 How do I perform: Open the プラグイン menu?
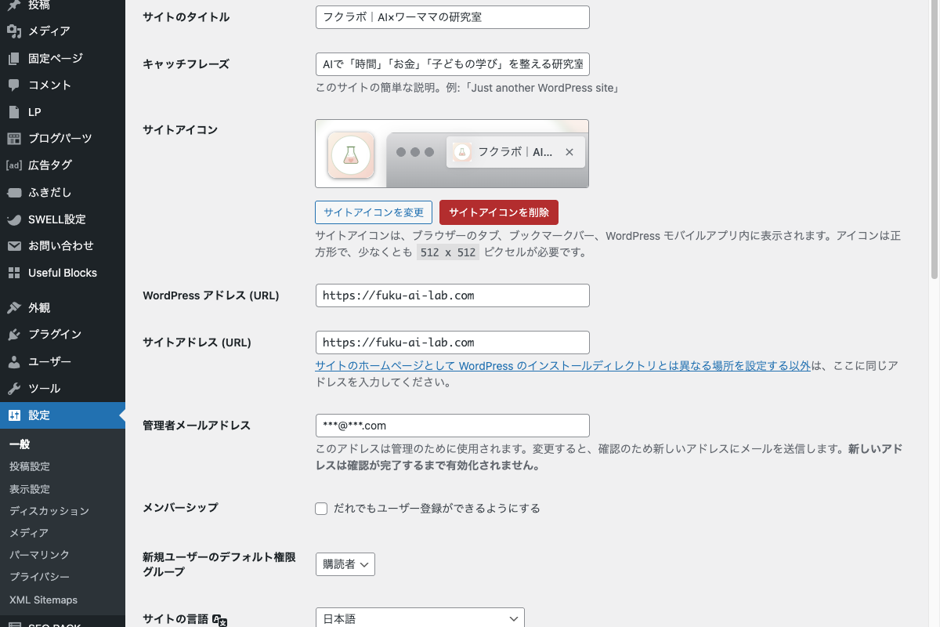[x=63, y=335]
